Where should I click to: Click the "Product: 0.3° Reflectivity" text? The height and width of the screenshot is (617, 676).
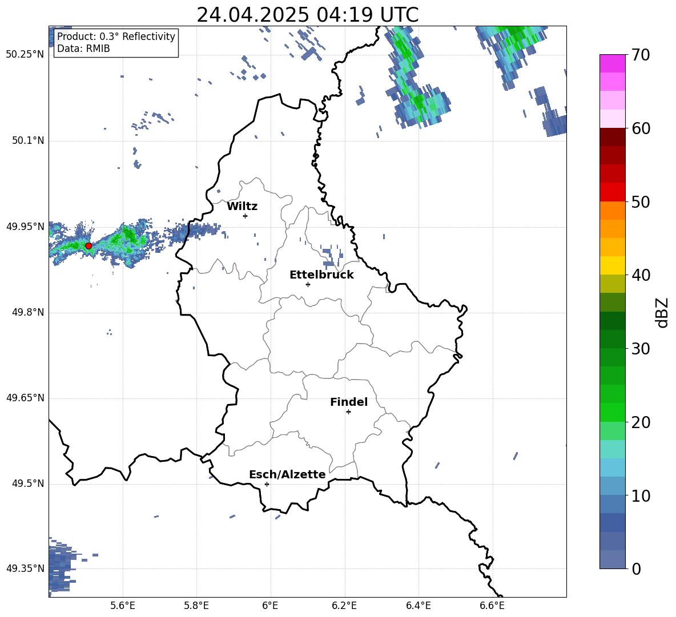(116, 36)
